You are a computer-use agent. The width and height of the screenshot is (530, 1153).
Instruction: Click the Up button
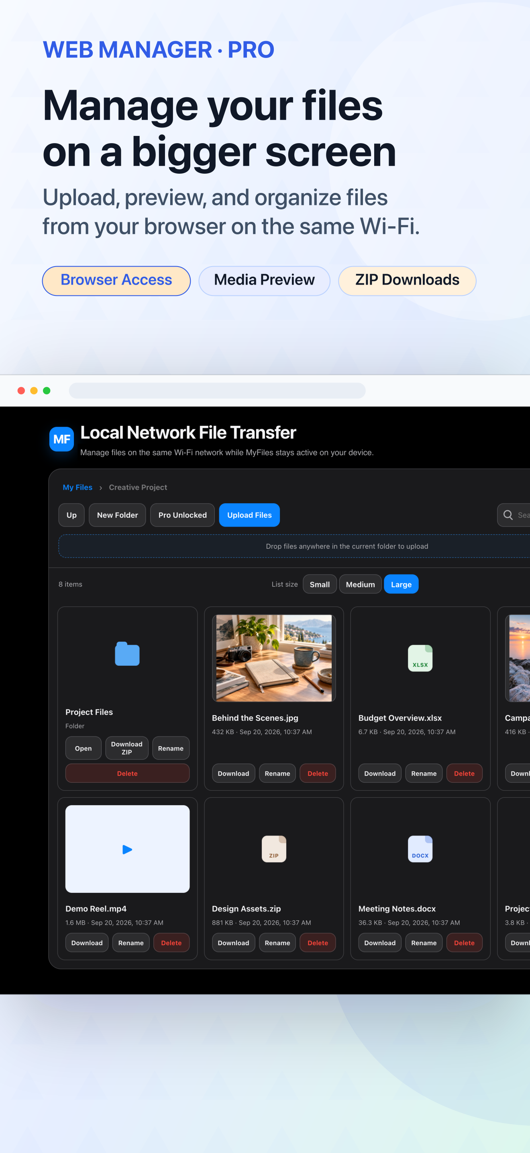pyautogui.click(x=71, y=515)
